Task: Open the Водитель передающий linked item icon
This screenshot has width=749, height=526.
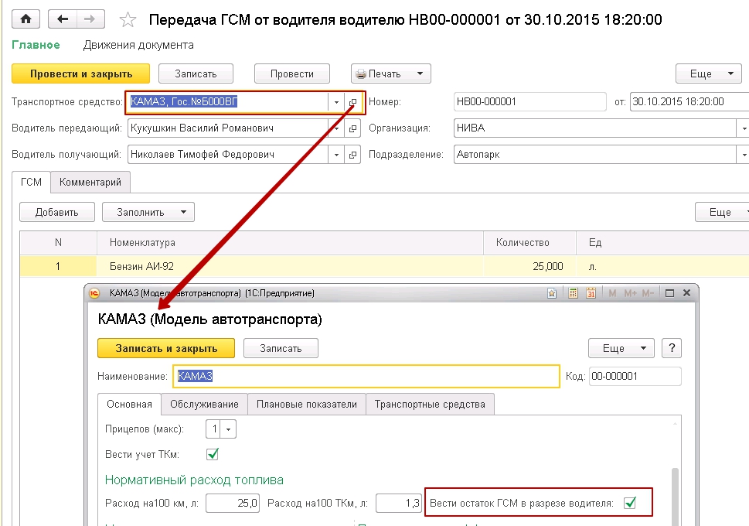Action: click(352, 128)
